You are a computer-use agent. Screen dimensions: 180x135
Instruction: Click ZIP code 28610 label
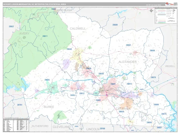(141, 89)
